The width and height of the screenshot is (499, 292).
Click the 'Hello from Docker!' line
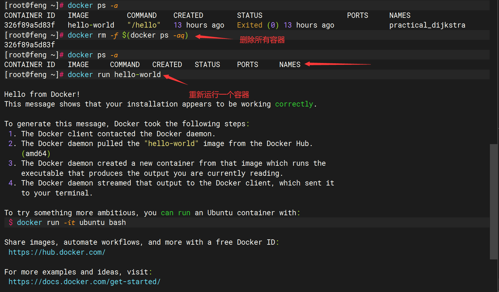pyautogui.click(x=42, y=94)
